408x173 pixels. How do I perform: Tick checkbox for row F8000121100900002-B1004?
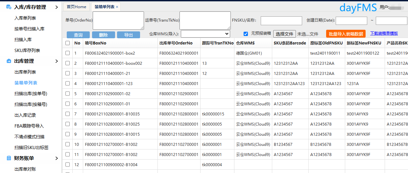click(67, 164)
